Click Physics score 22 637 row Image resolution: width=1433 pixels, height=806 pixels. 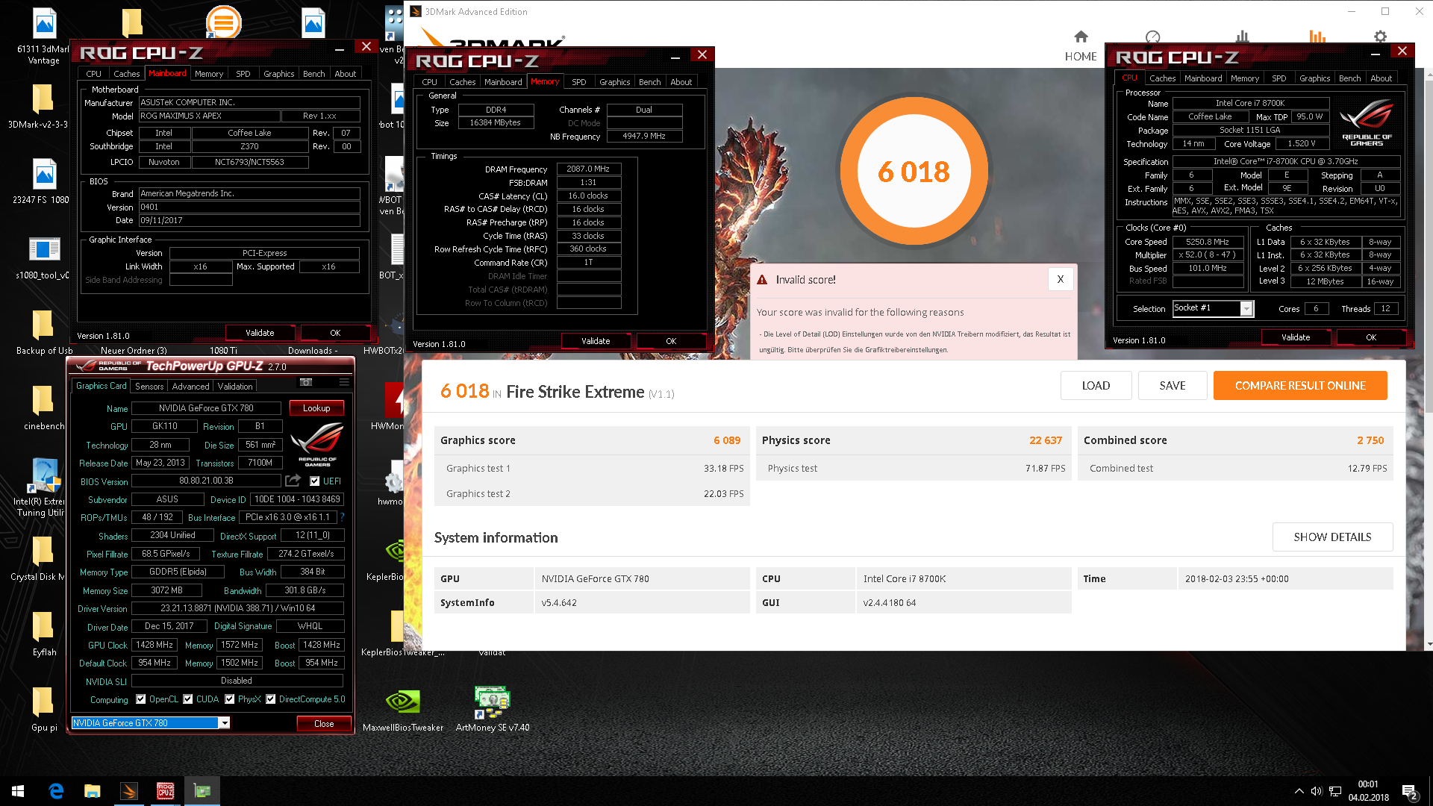pyautogui.click(x=913, y=440)
